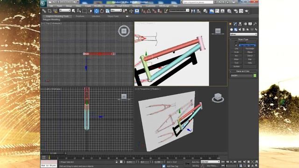This screenshot has height=168, width=299.
Task: Select the Cameras create category
Action: (x=244, y=29)
